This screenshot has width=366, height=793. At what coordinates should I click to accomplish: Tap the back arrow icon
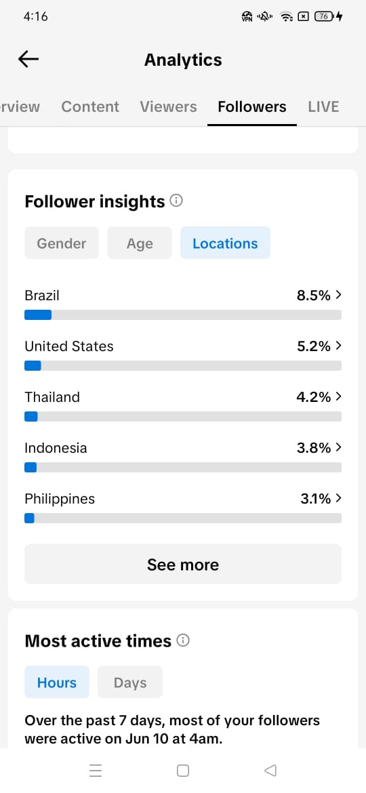pos(28,59)
